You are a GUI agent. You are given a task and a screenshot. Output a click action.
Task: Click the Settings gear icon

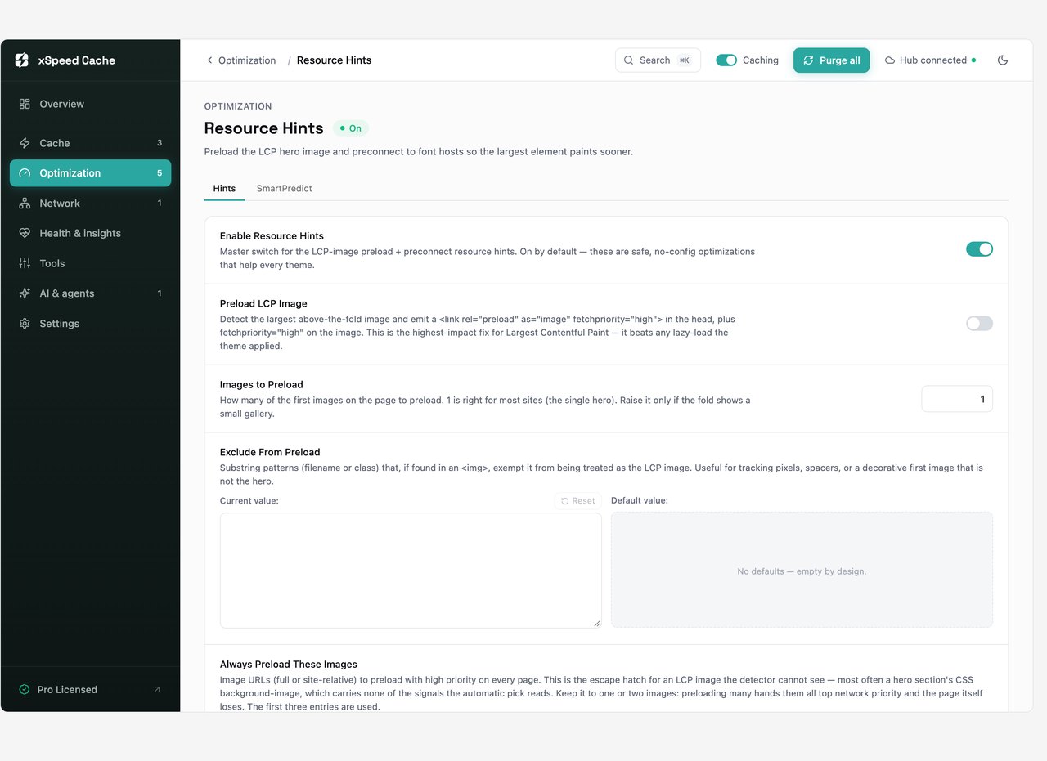point(25,324)
